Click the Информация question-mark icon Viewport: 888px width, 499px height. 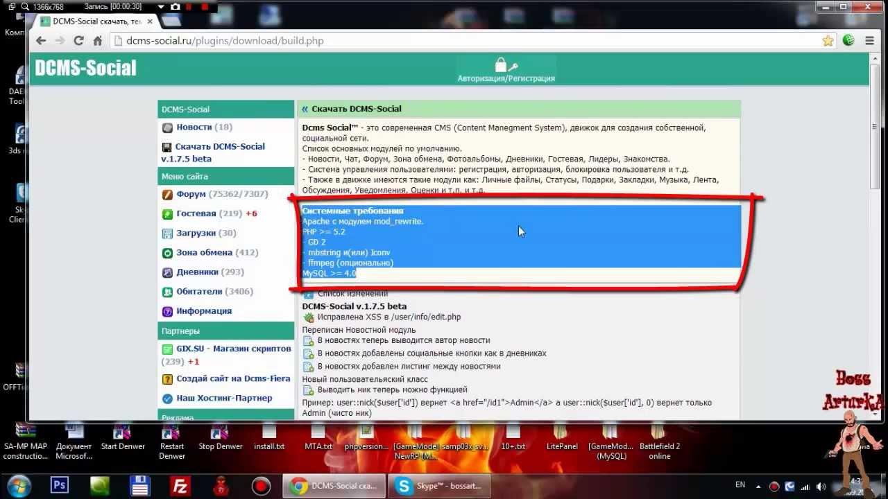[x=167, y=311]
